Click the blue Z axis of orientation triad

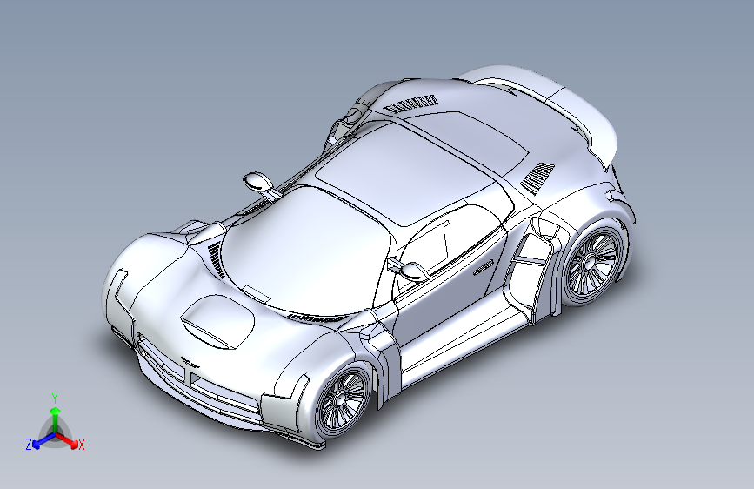[x=39, y=442]
